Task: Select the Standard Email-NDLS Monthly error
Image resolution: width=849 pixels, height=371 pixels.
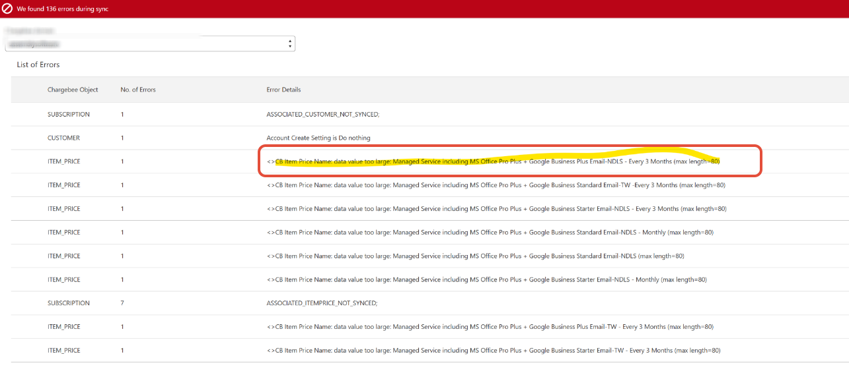Action: tap(490, 233)
